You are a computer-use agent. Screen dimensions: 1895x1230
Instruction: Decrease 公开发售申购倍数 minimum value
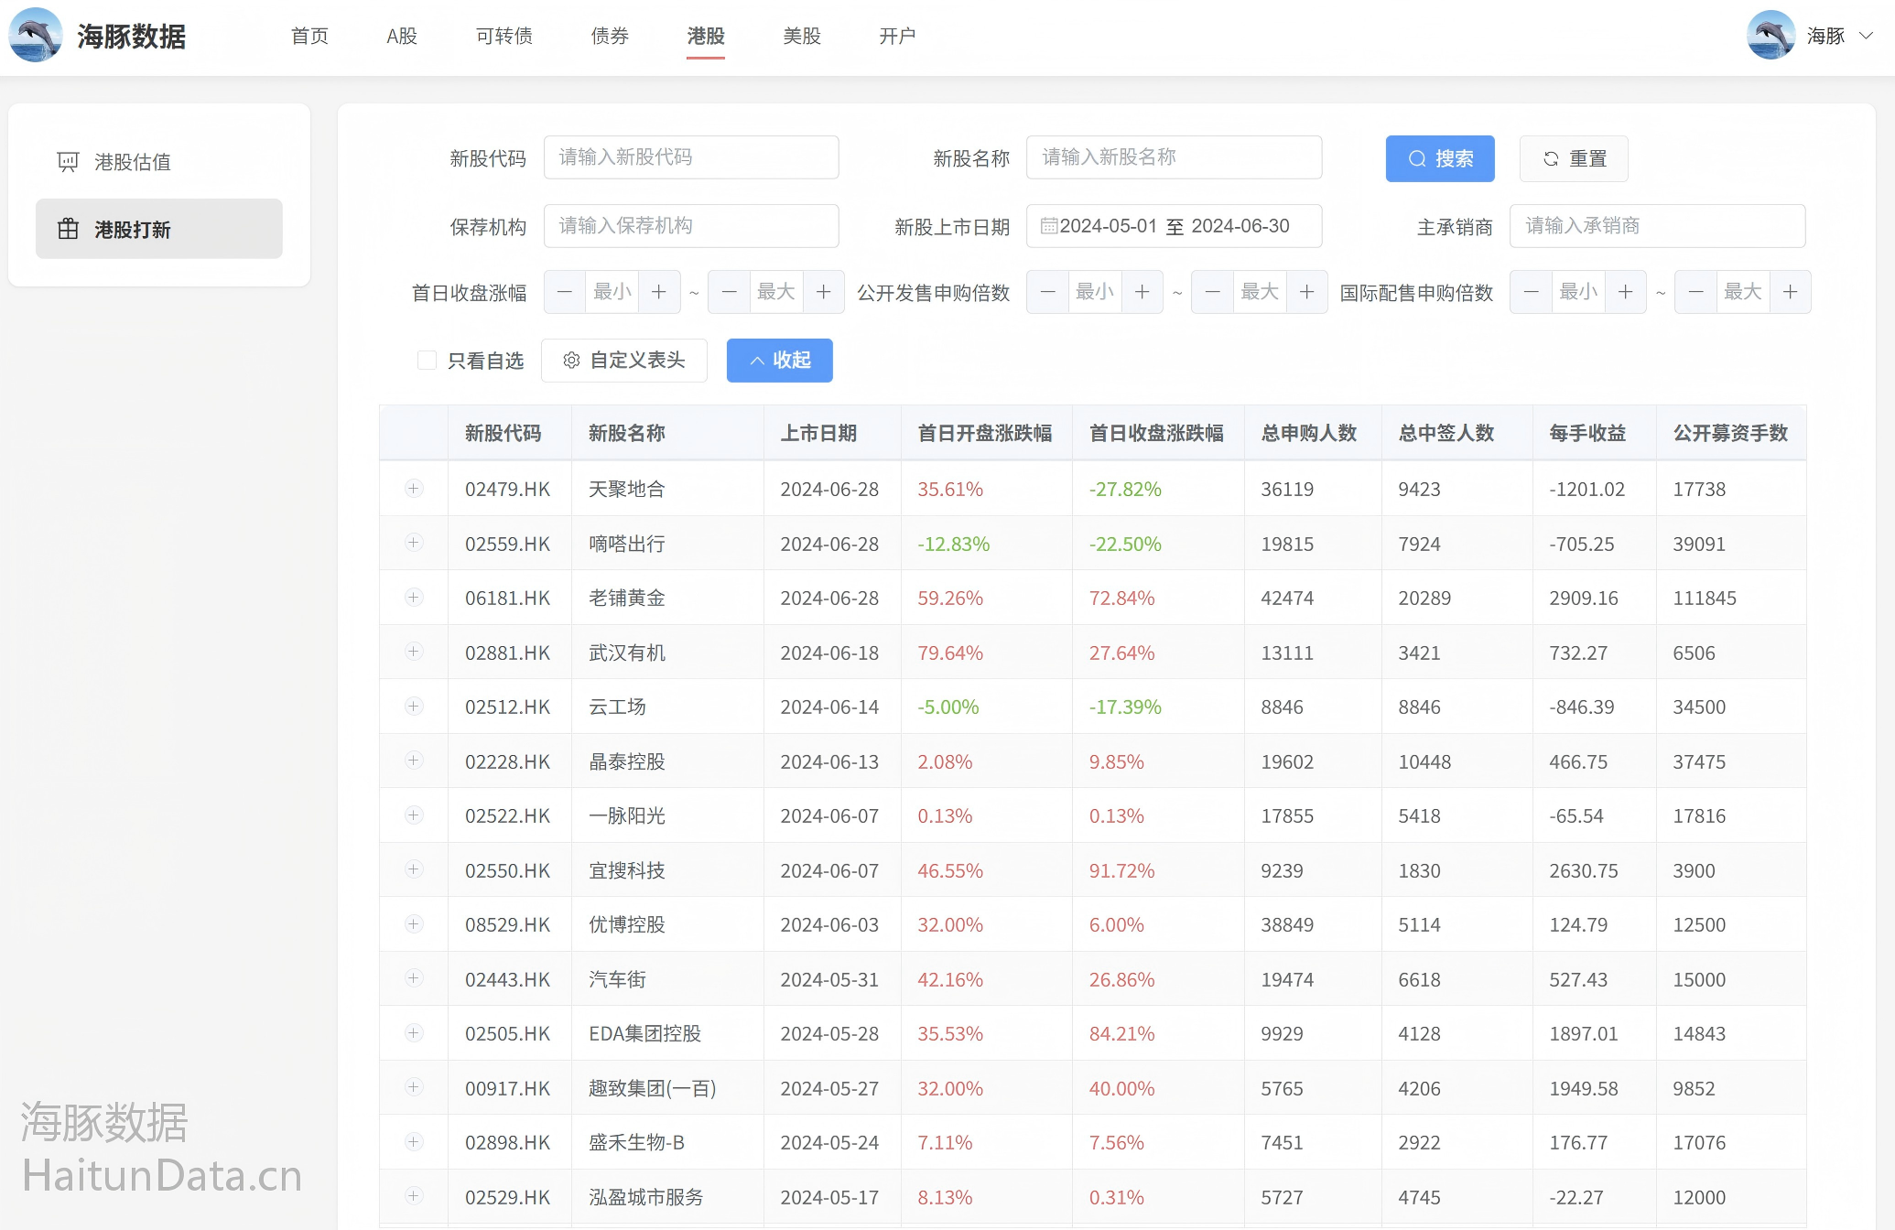tap(1048, 292)
